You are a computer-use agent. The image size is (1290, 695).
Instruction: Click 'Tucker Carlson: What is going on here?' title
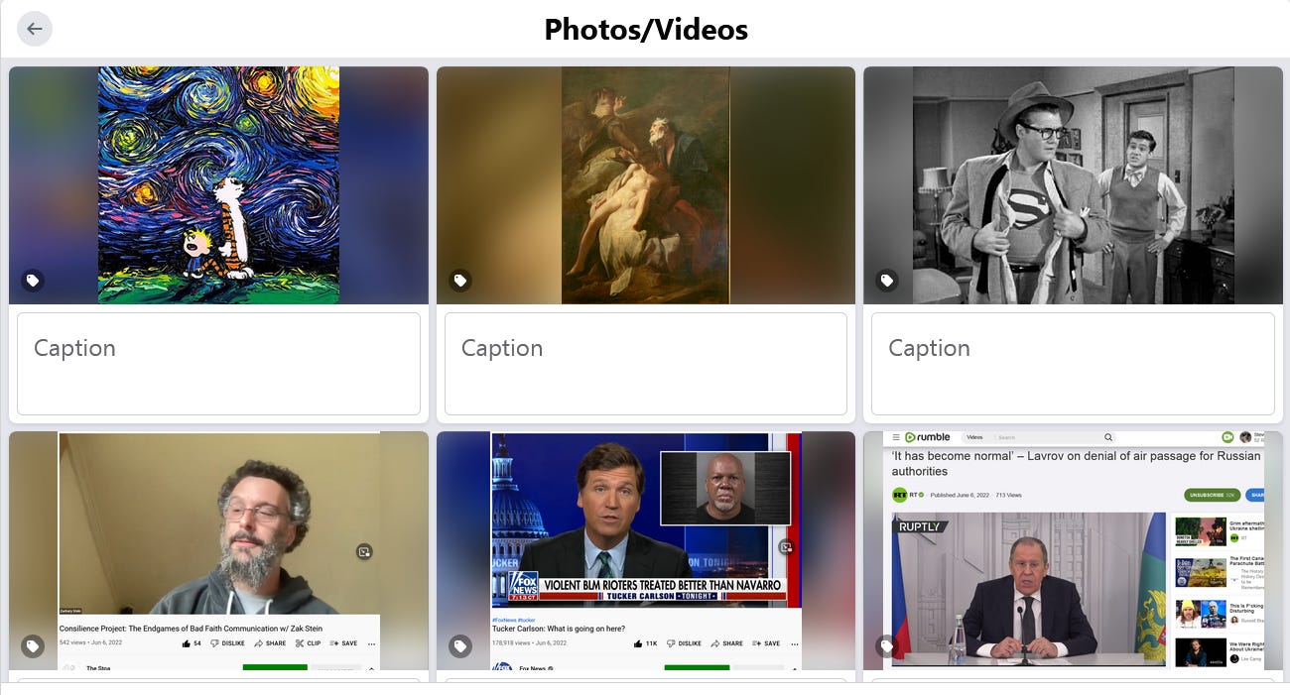(x=559, y=629)
